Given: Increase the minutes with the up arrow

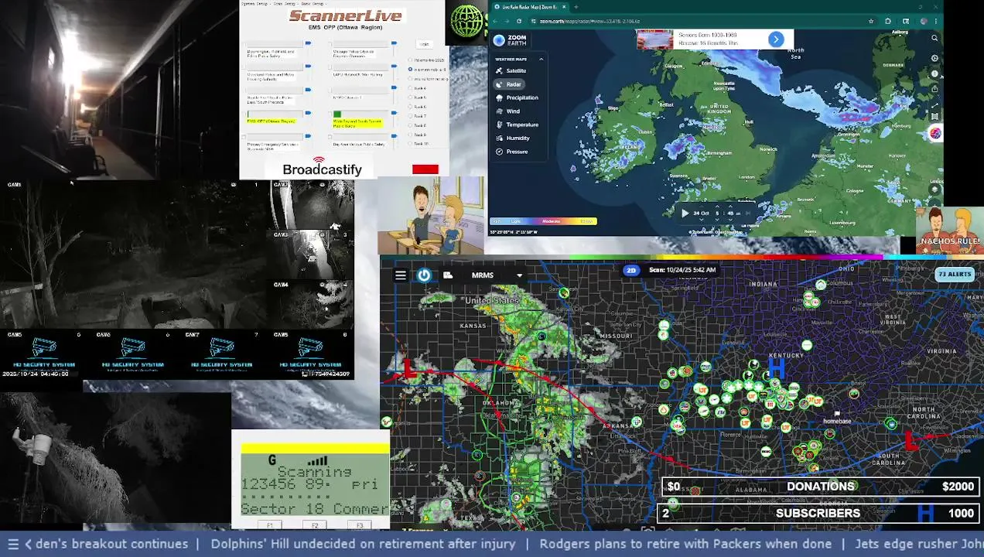Looking at the screenshot, I should 730,206.
